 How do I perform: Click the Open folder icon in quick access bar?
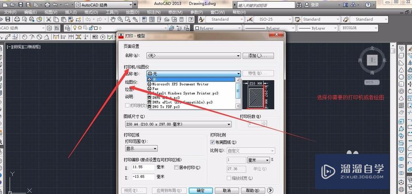point(13,5)
